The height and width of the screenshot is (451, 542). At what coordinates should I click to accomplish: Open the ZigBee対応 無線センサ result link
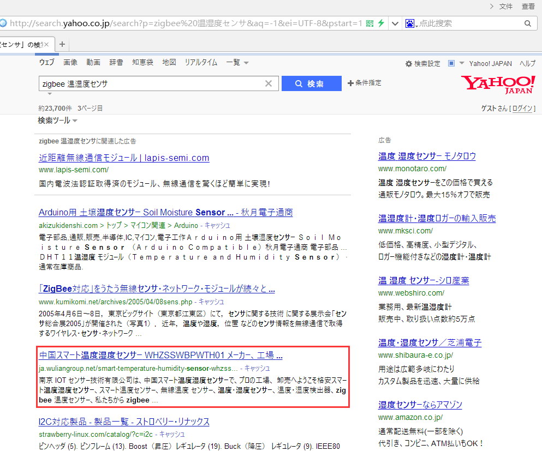tap(157, 288)
